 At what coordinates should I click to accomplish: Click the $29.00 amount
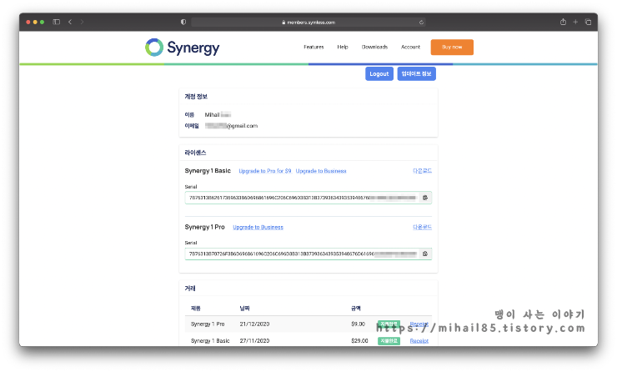359,341
